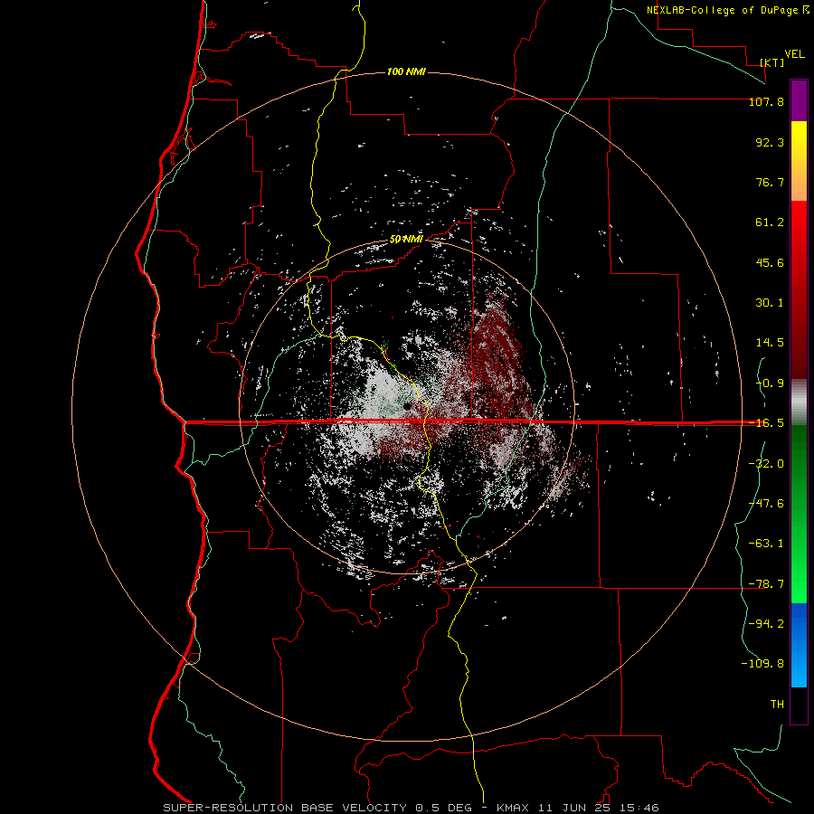
Task: Click the -94.2 velocity scale value
Action: [x=766, y=623]
